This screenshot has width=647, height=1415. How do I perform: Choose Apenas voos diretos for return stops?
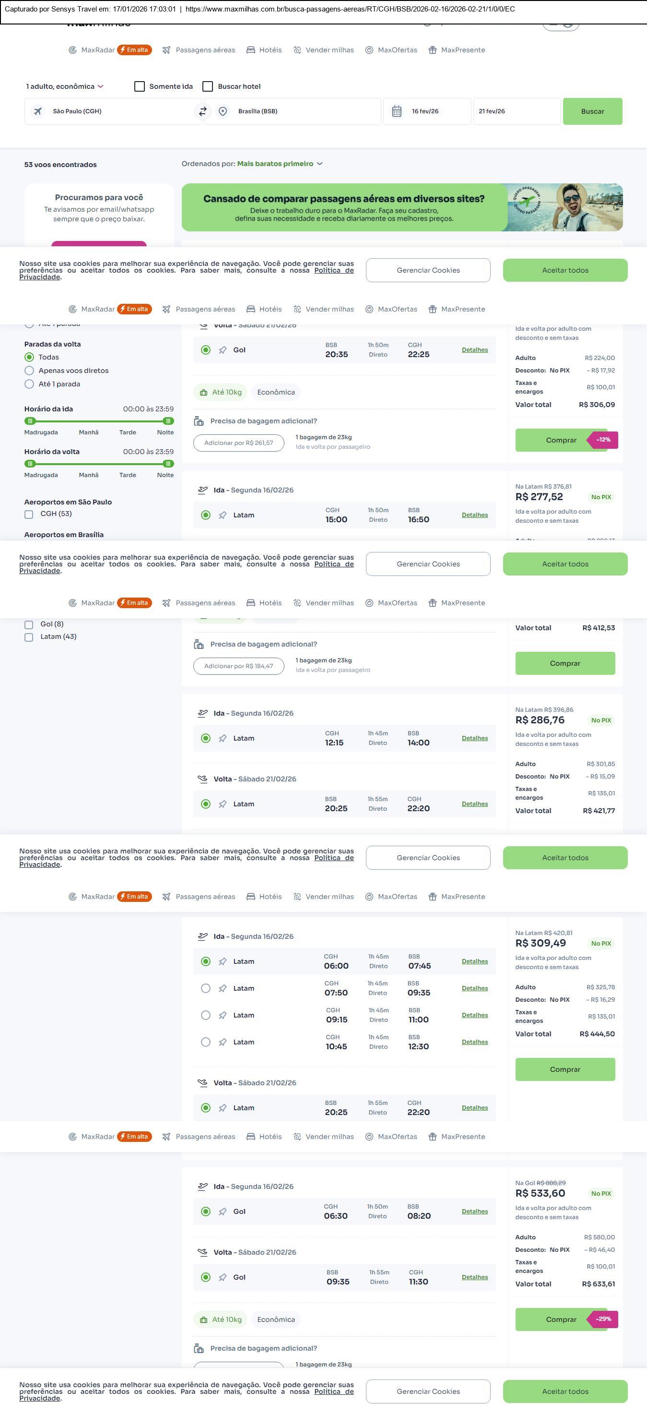(x=30, y=371)
